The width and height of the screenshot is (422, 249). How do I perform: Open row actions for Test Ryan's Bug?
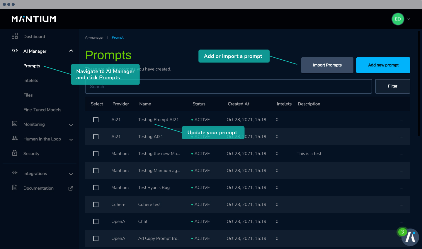pyautogui.click(x=401, y=188)
